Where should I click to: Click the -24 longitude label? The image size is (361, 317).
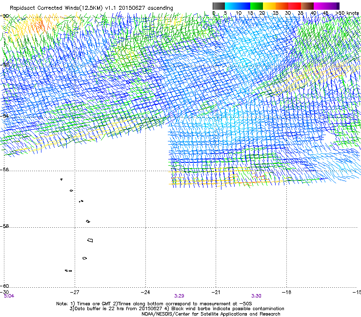(145, 292)
